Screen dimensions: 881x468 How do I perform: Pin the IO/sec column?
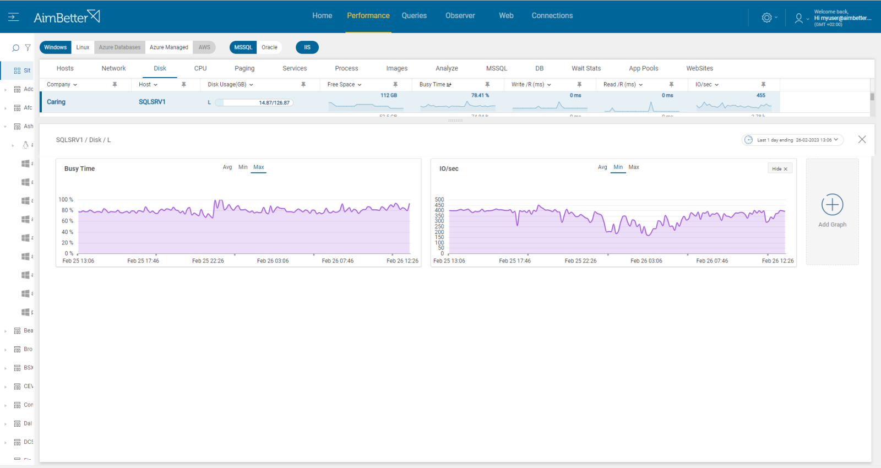(x=763, y=84)
